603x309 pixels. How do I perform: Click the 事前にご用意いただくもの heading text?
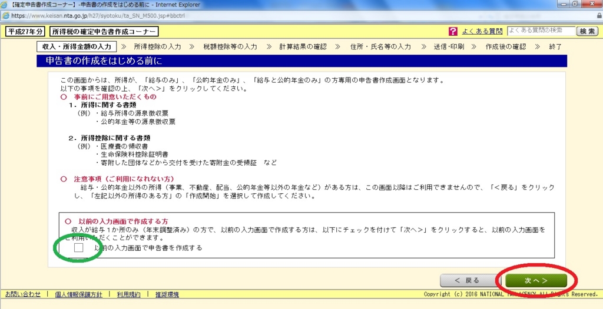point(115,97)
